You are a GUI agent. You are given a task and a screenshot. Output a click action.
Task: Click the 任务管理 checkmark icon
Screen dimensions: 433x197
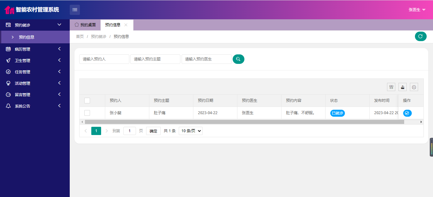pos(8,72)
